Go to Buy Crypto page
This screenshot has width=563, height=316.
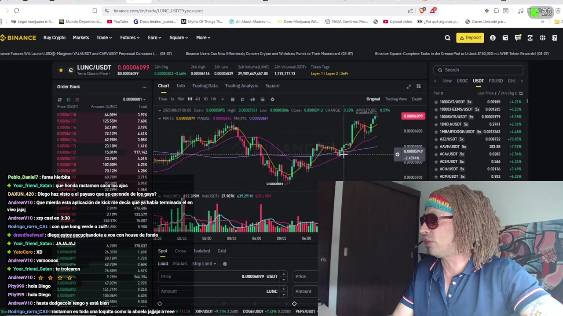pyautogui.click(x=55, y=38)
